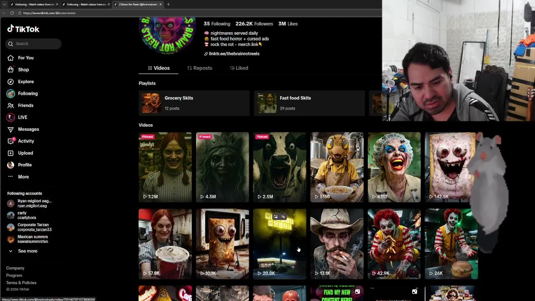Screen dimensions: 535x301
Task: Click the Brain Rot Reels profile avatar
Action: coord(167,35)
